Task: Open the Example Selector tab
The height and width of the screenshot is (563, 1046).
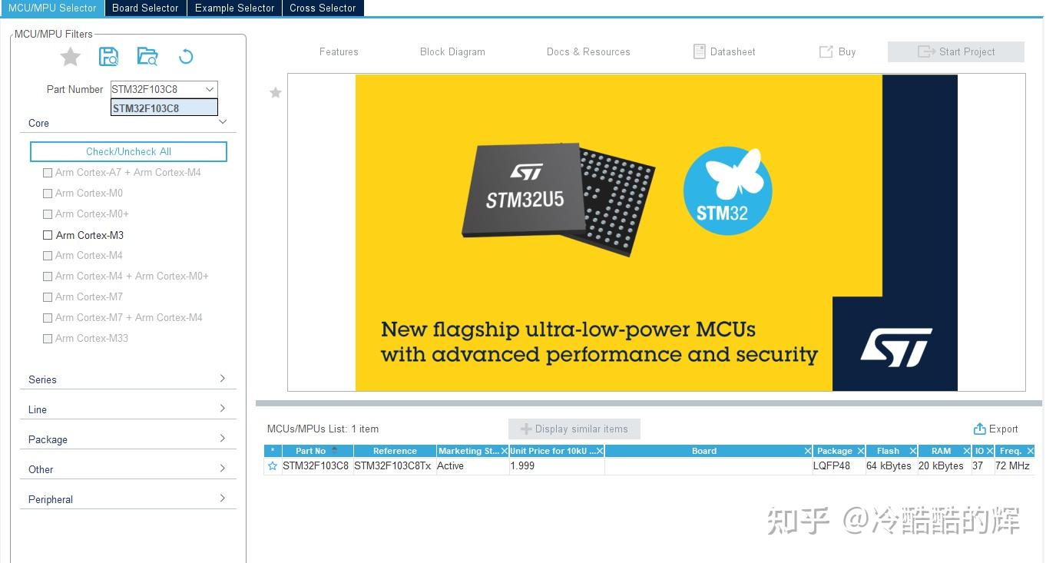Action: [234, 8]
